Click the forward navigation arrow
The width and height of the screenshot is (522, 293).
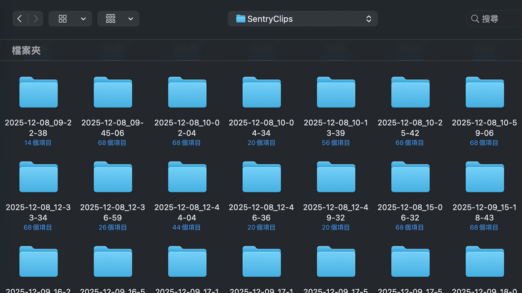(x=36, y=19)
